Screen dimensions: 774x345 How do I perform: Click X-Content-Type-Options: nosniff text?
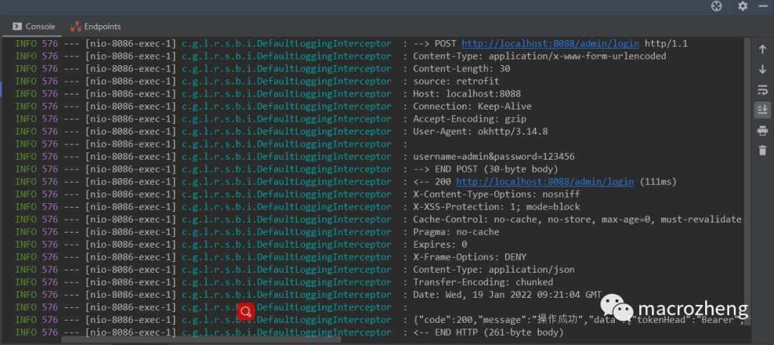click(497, 194)
